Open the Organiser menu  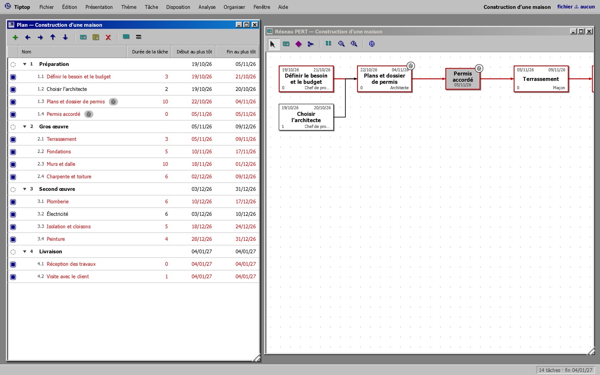[234, 7]
